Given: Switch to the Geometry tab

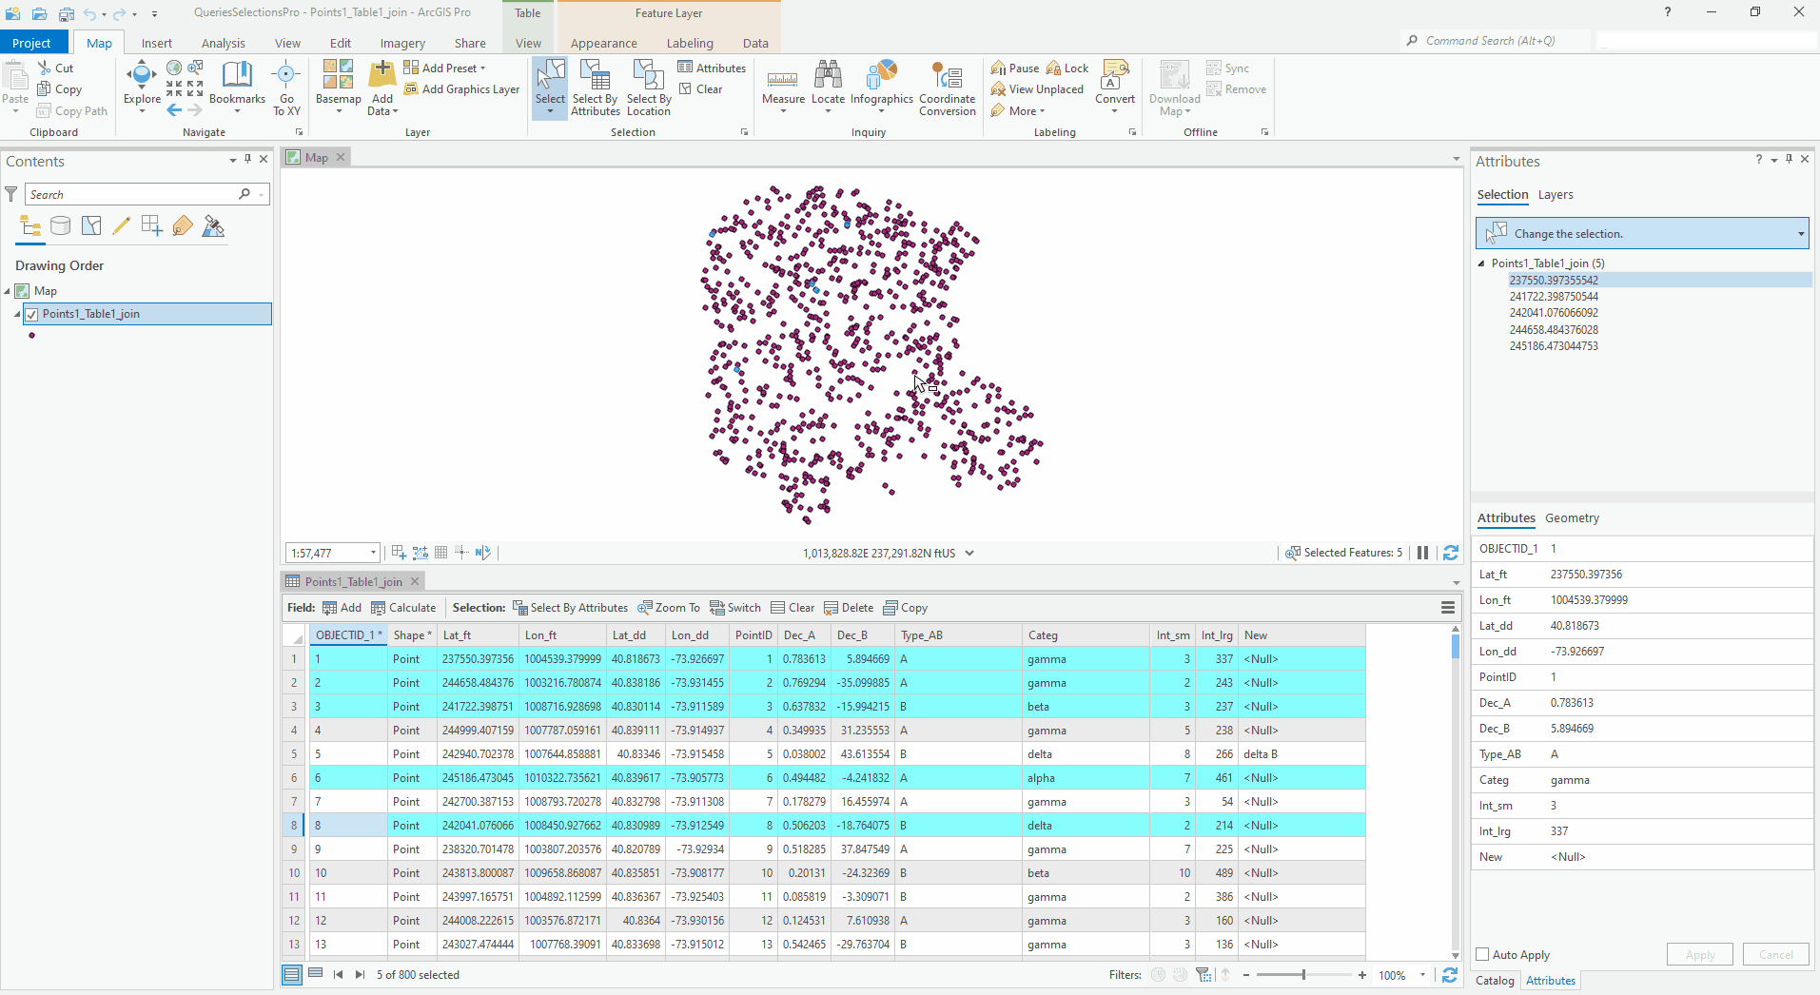Looking at the screenshot, I should pos(1572,518).
